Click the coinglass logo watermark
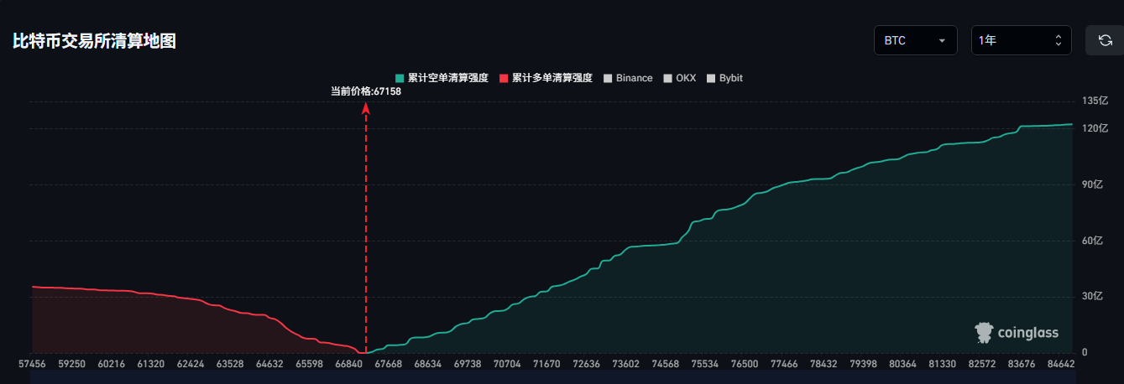The image size is (1124, 384). pyautogui.click(x=1017, y=333)
